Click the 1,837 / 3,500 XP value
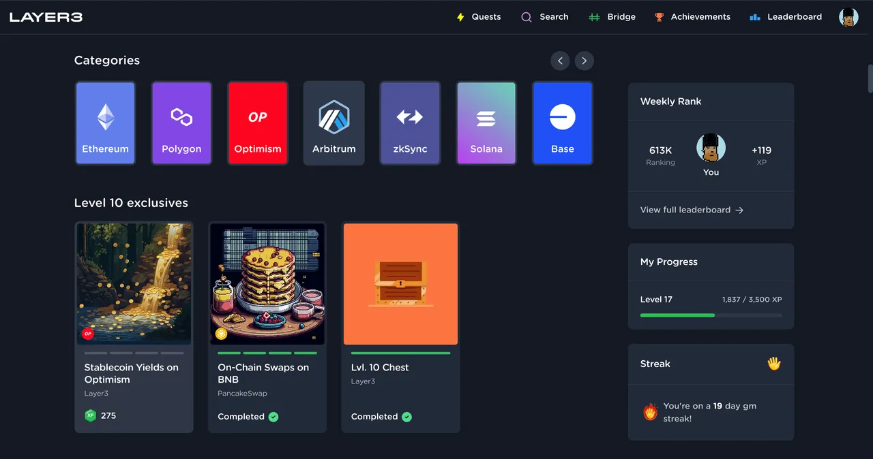873x459 pixels. tap(752, 299)
